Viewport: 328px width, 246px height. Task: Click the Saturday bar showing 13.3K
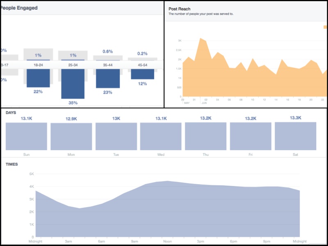(295, 136)
